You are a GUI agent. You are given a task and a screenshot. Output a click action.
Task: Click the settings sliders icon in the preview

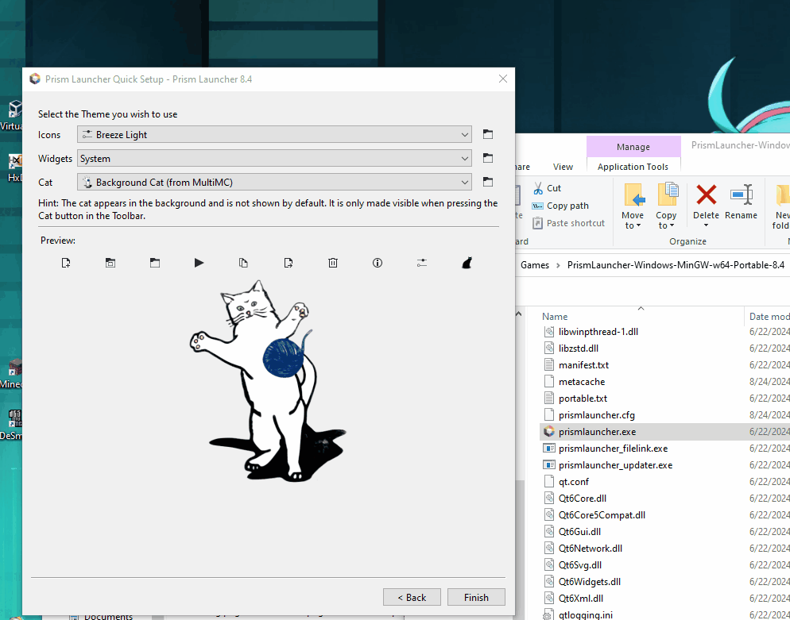point(422,263)
